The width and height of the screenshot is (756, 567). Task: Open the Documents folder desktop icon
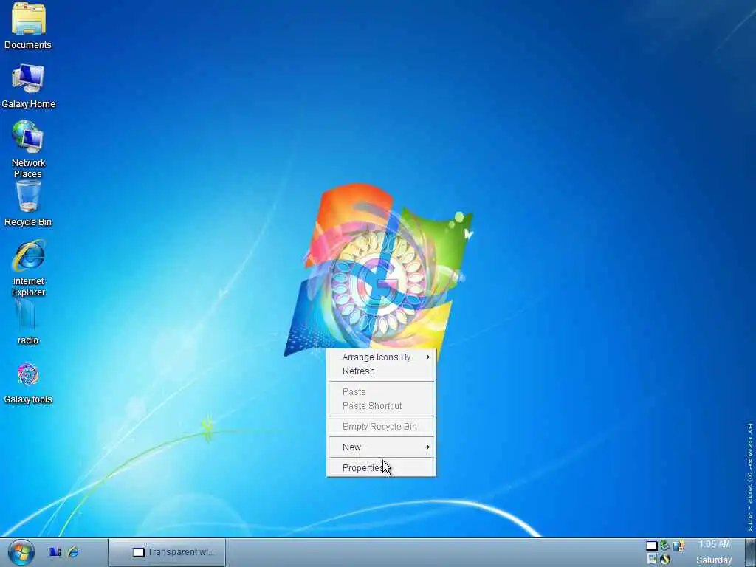click(x=28, y=27)
